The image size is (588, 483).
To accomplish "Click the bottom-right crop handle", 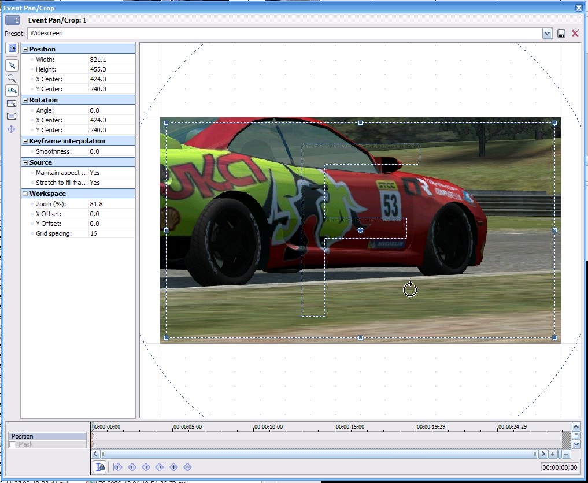I will [554, 338].
